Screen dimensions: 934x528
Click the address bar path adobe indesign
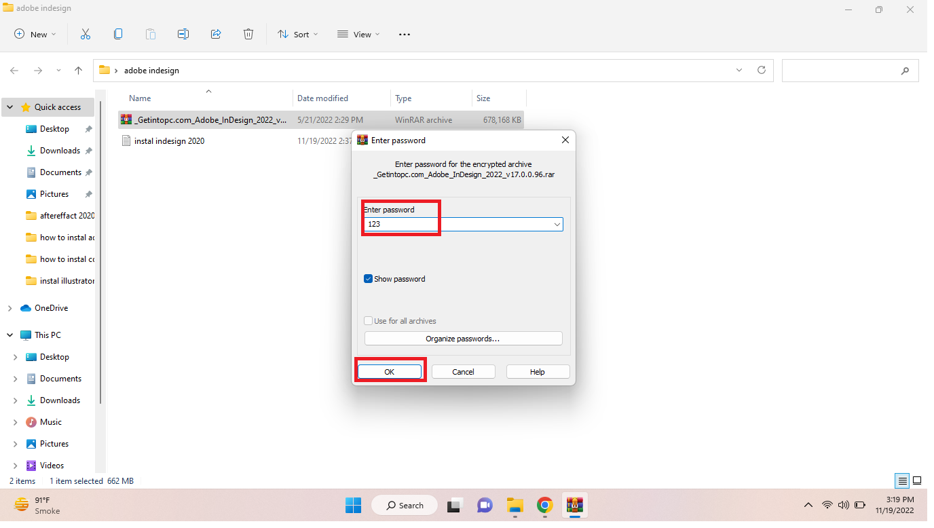151,71
